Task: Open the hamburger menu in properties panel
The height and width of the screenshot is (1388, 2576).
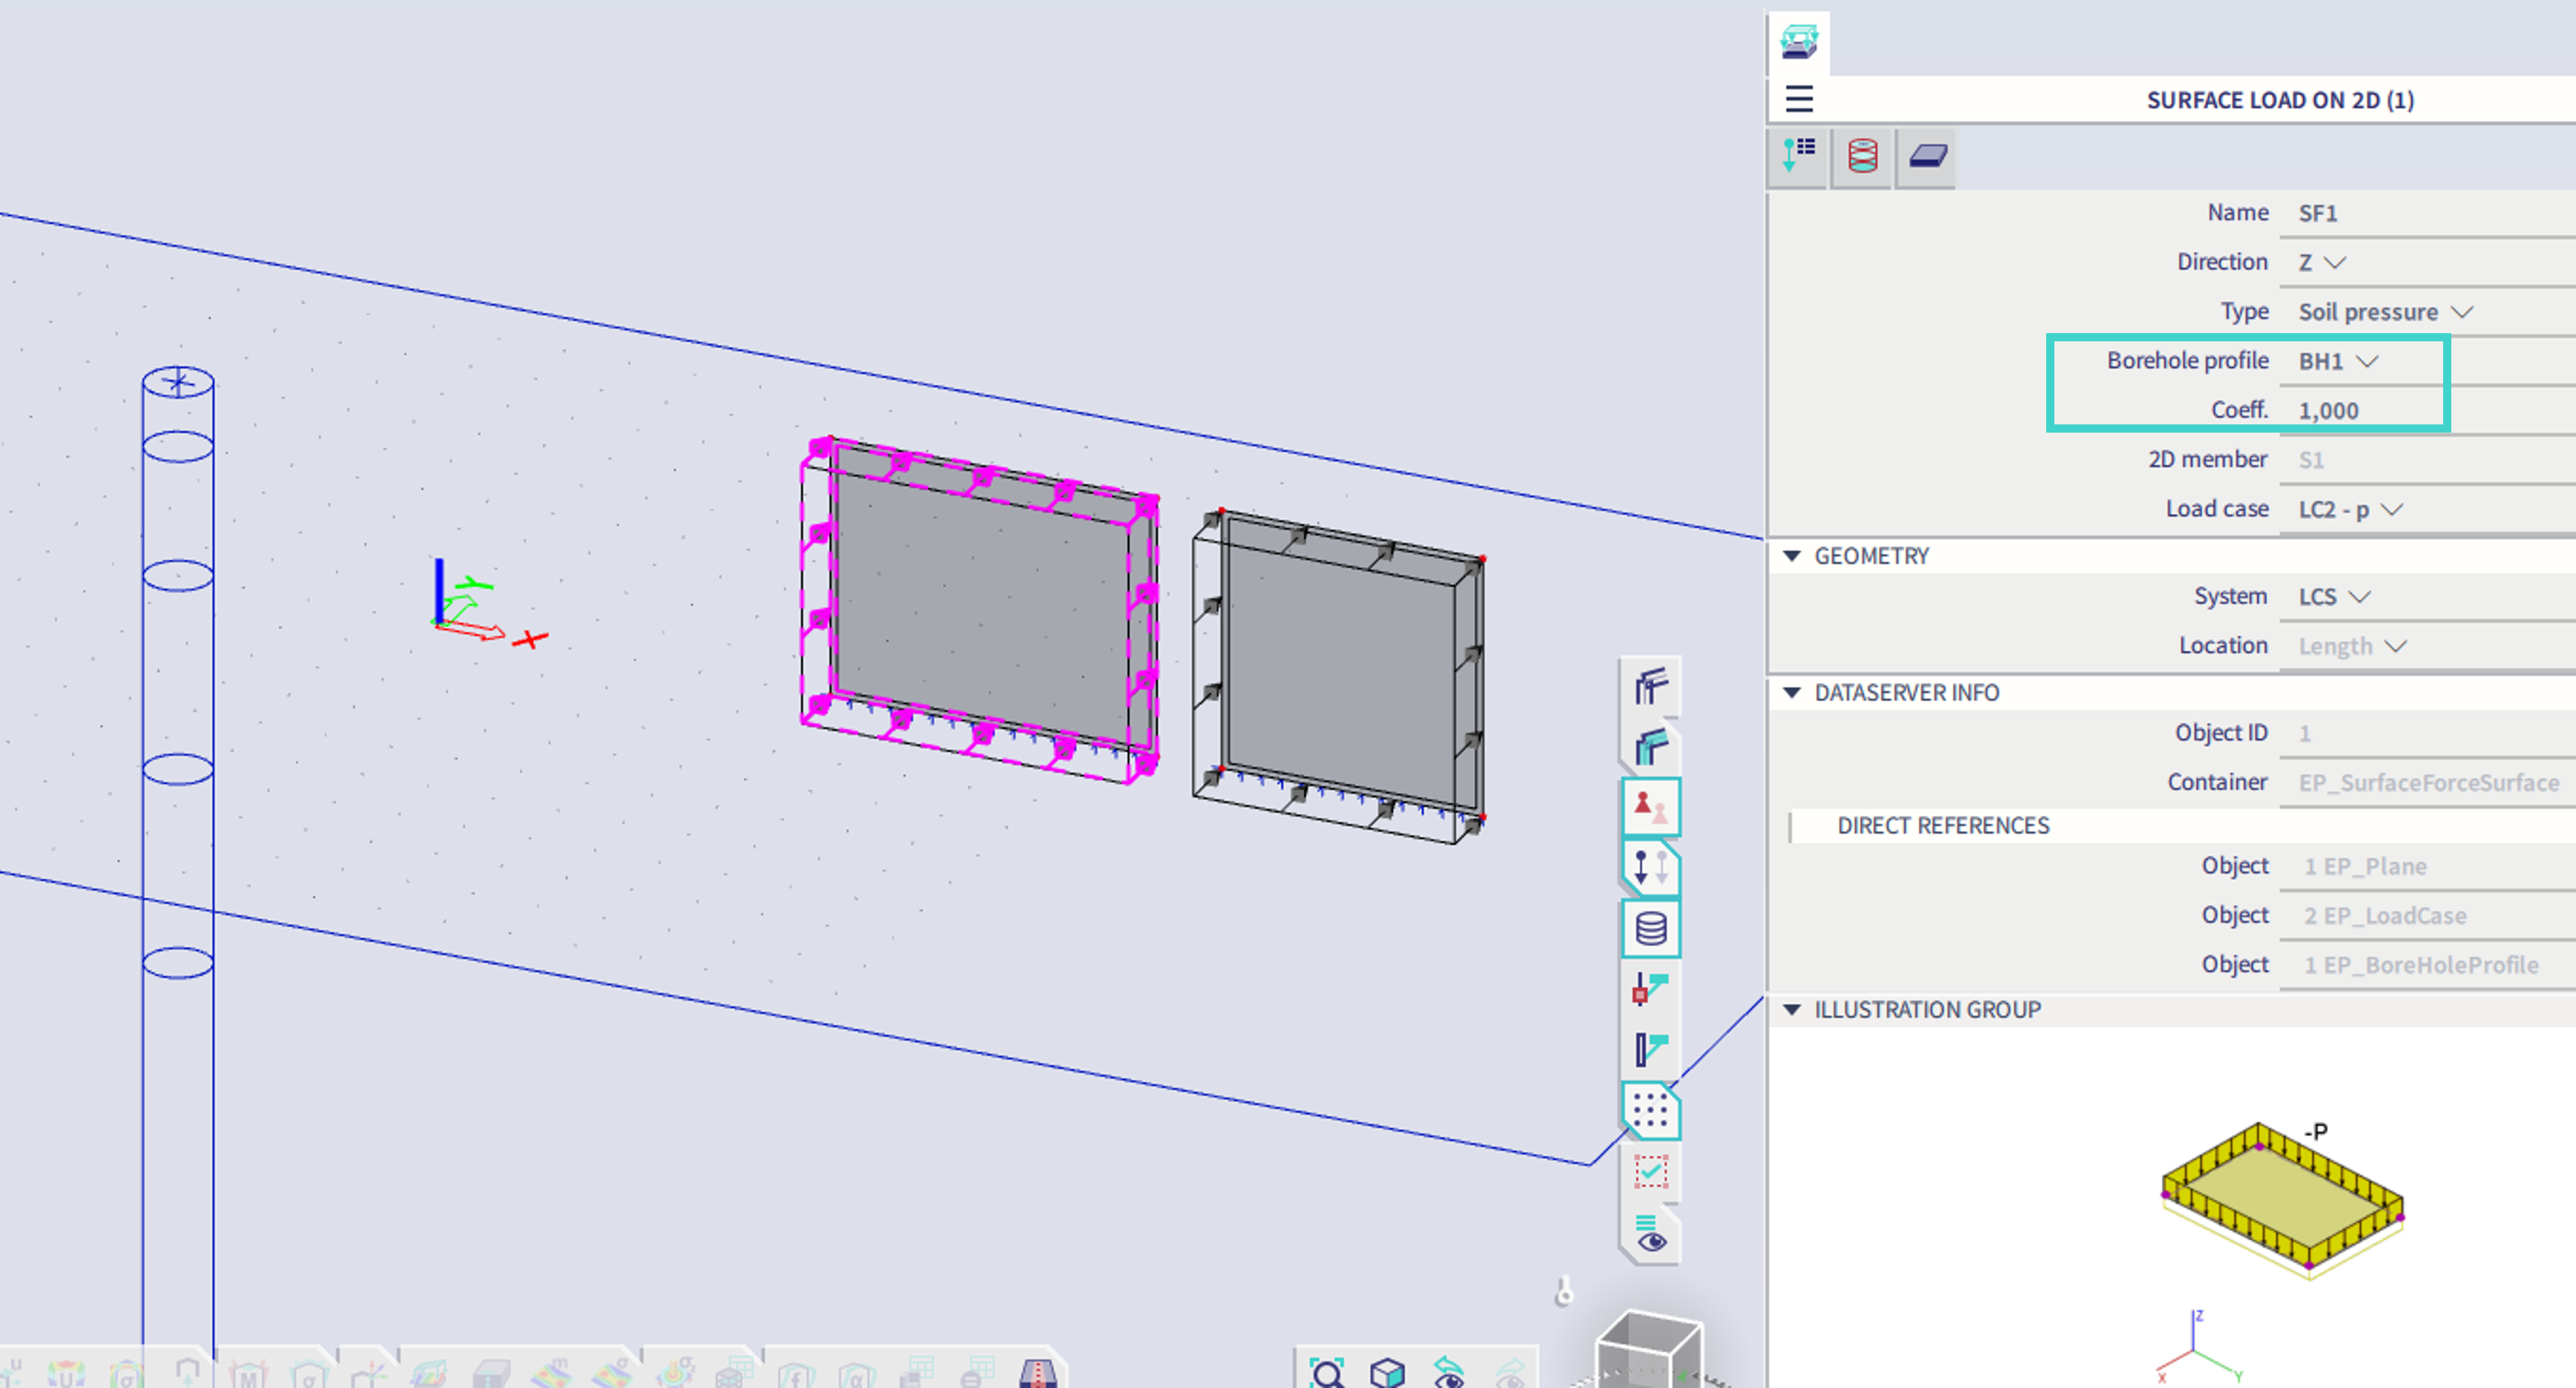Action: pyautogui.click(x=1799, y=99)
